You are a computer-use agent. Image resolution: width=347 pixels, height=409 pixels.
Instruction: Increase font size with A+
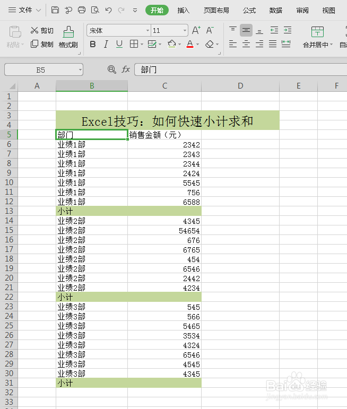coord(196,30)
